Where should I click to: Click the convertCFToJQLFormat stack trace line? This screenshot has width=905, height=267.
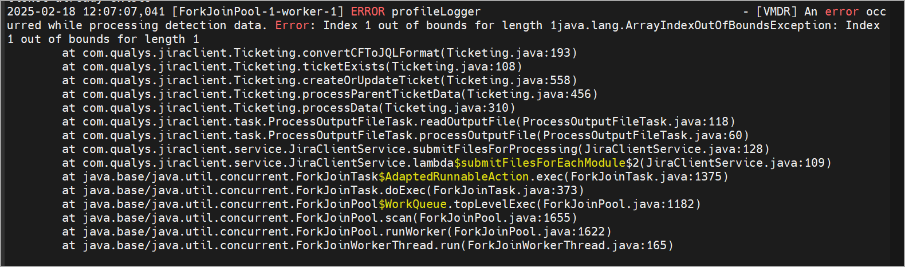pos(320,53)
